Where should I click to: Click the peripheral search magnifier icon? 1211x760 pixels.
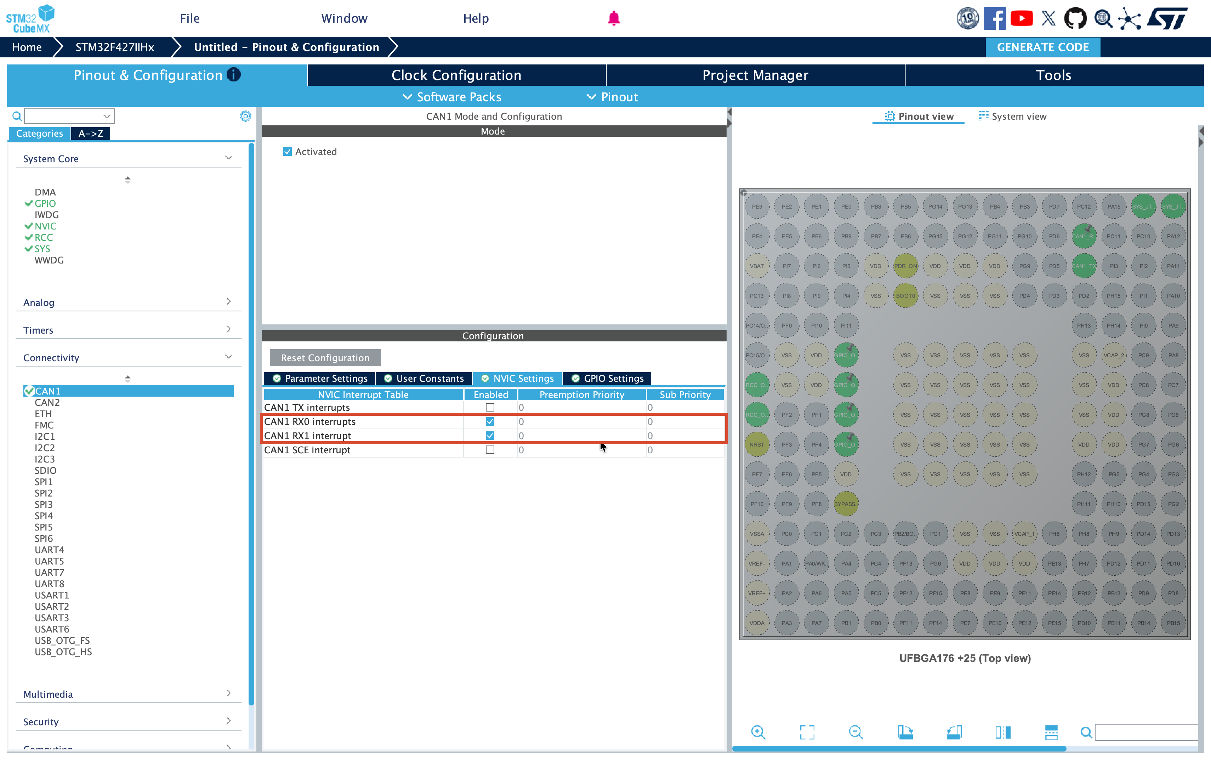pos(17,116)
